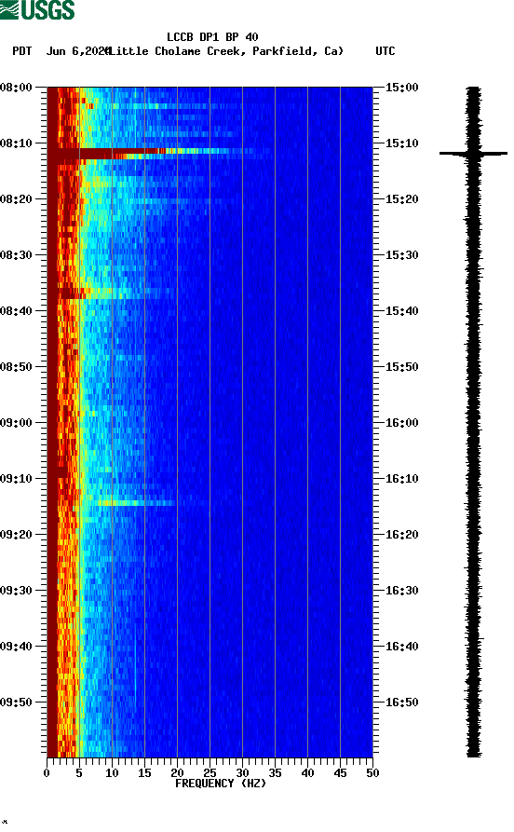The width and height of the screenshot is (514, 832).
Task: Click the 10 Hz frequency axis label
Action: pos(112,773)
